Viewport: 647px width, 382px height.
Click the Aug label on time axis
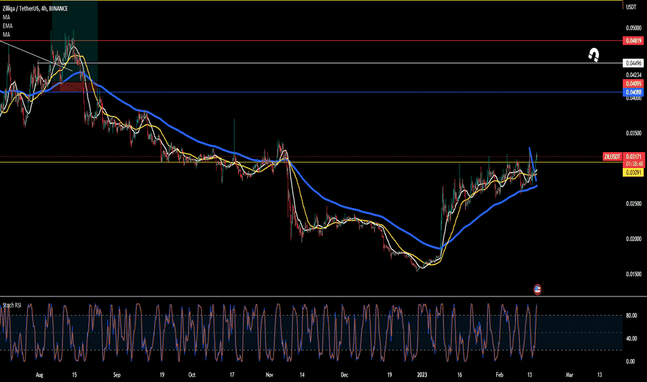39,375
